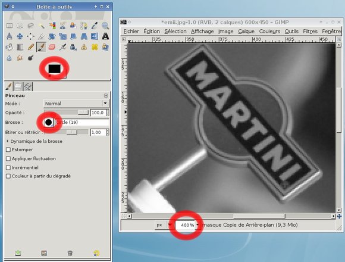The height and width of the screenshot is (262, 345).
Task: Click the Brosse circle brush preview
Action: pos(48,122)
